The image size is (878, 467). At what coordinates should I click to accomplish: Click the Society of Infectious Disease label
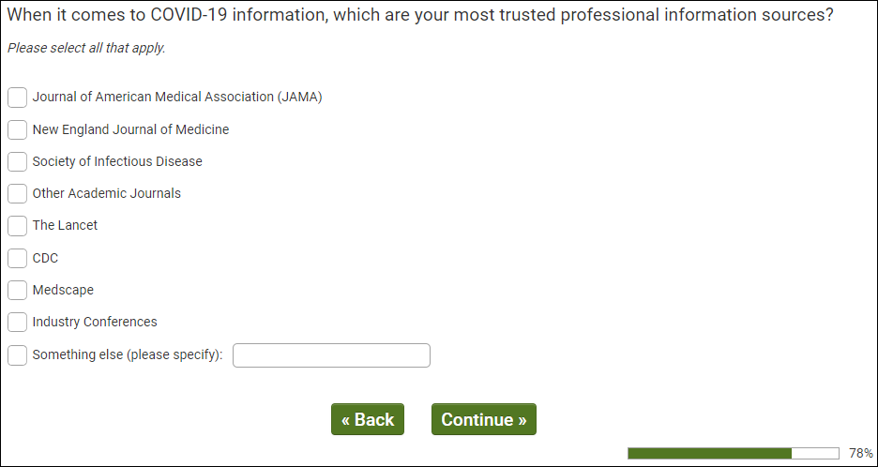point(117,161)
